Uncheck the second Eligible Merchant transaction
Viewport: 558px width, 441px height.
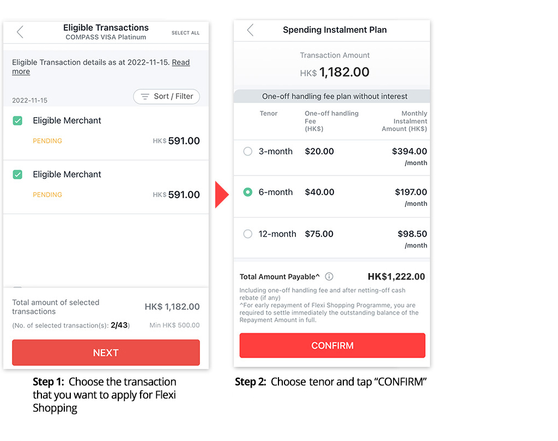click(17, 174)
